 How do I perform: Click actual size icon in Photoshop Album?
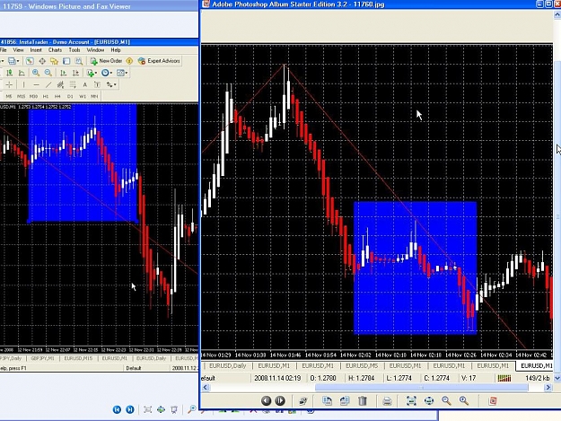[429, 401]
